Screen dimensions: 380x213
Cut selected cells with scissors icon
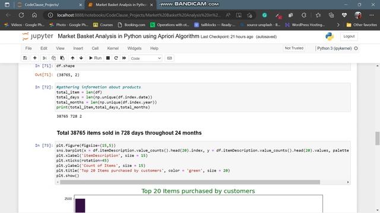coord(45,58)
